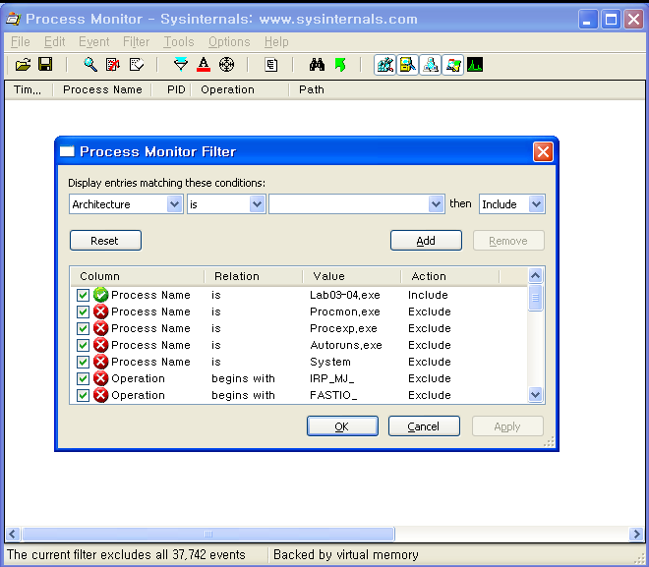Viewport: 649px width, 567px height.
Task: Click the Process Monitor title bar app icon
Action: [13, 19]
